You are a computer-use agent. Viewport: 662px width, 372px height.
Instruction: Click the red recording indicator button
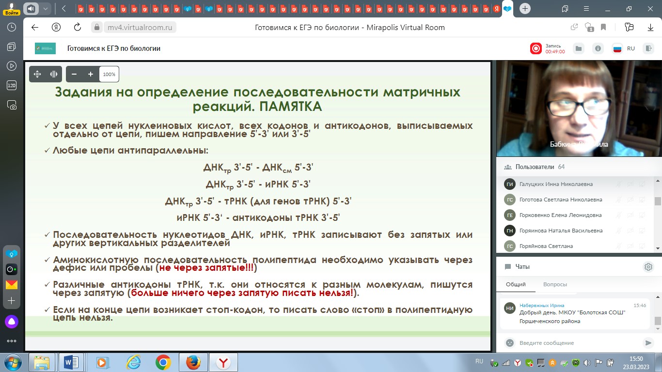tap(536, 48)
